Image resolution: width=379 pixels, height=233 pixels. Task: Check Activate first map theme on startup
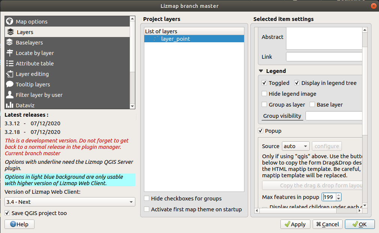tap(147, 209)
